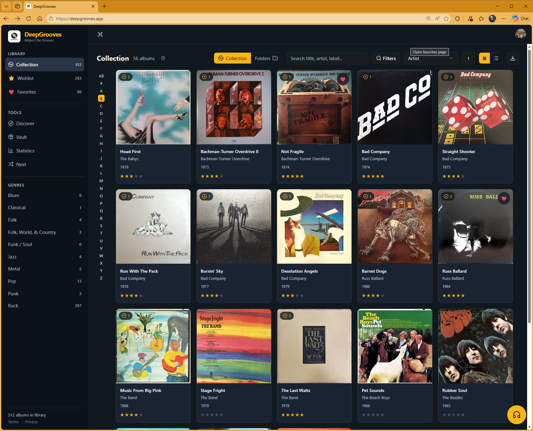Click the browser refresh button
Viewport: 533px width, 431px height.
coord(29,19)
